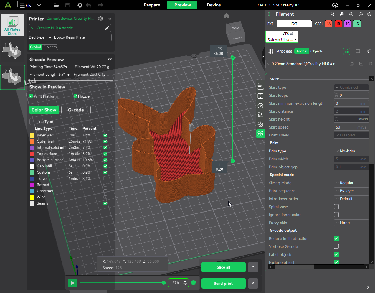Image resolution: width=375 pixels, height=293 pixels.
Task: Remove a filament with minus icon
Action: tap(361, 14)
